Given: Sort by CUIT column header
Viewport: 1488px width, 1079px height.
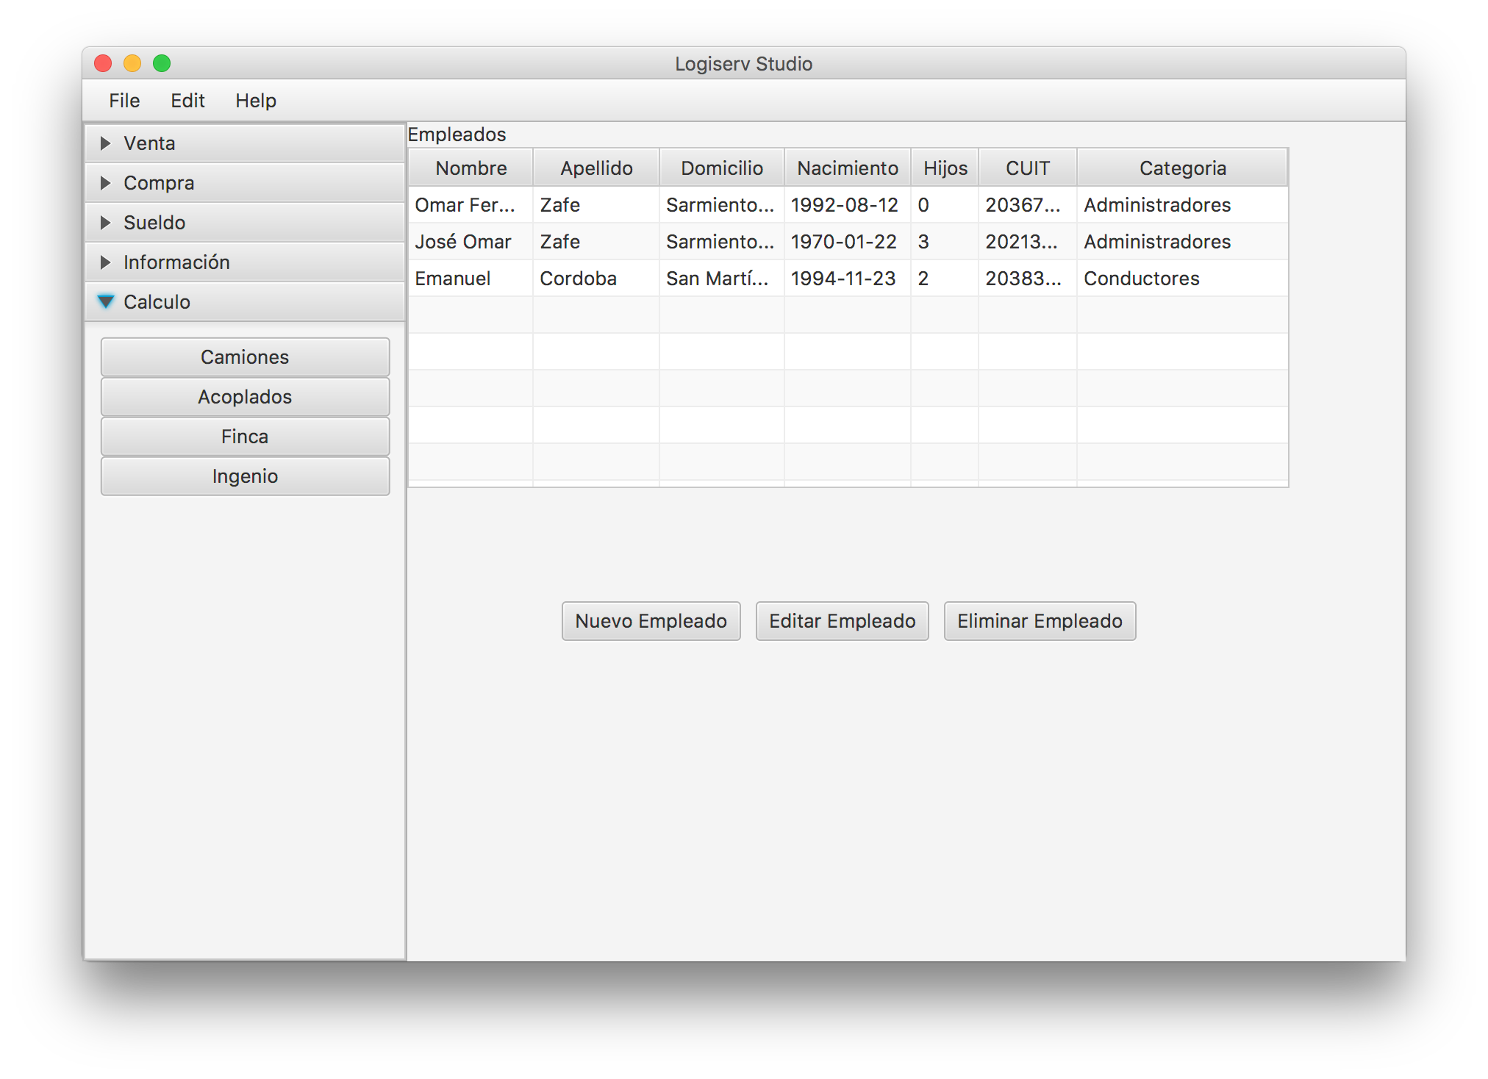Looking at the screenshot, I should (x=1028, y=168).
